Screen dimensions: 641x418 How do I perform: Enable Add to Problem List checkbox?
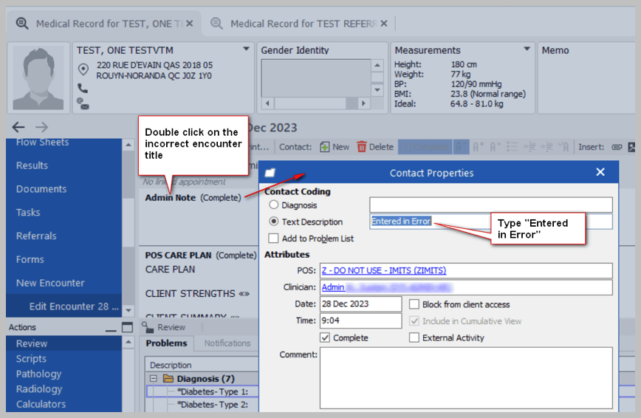click(274, 239)
